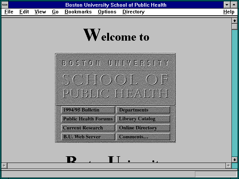Viewport: 239px width, 179px height.
Task: Open the window control menu box
Action: pos(5,5)
